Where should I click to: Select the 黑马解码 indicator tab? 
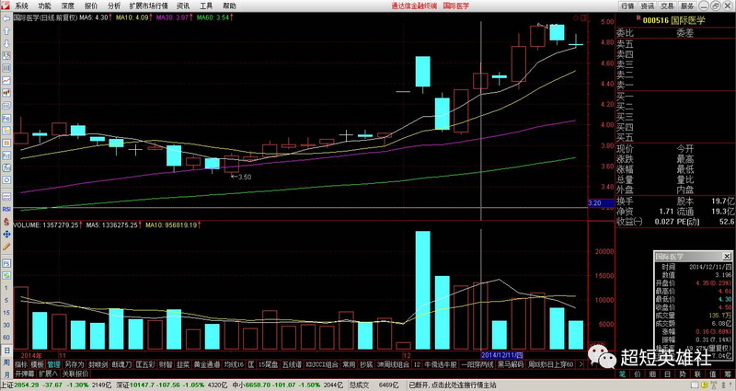coord(509,364)
